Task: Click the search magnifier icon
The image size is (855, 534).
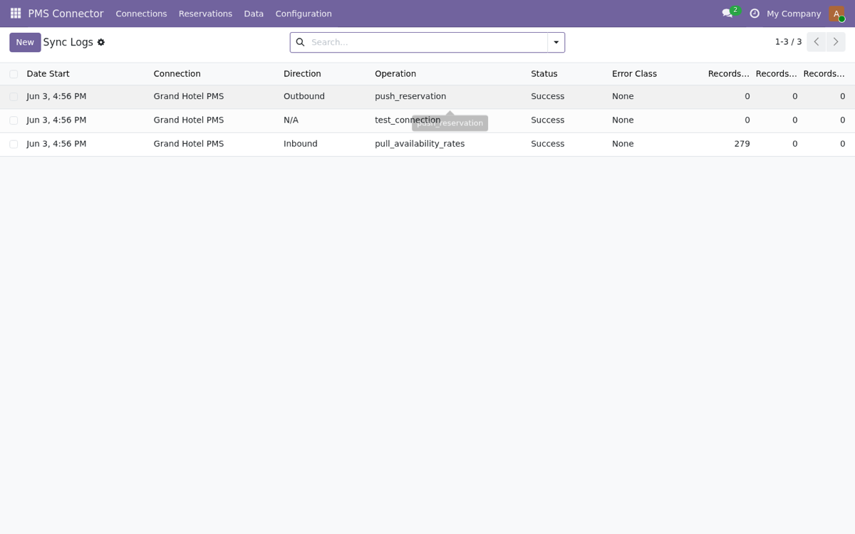Action: pos(300,43)
